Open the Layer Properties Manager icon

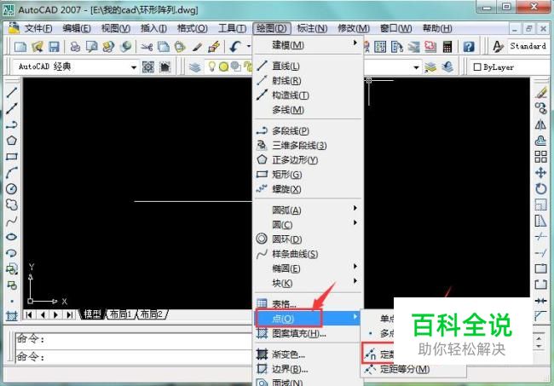pyautogui.click(x=194, y=66)
